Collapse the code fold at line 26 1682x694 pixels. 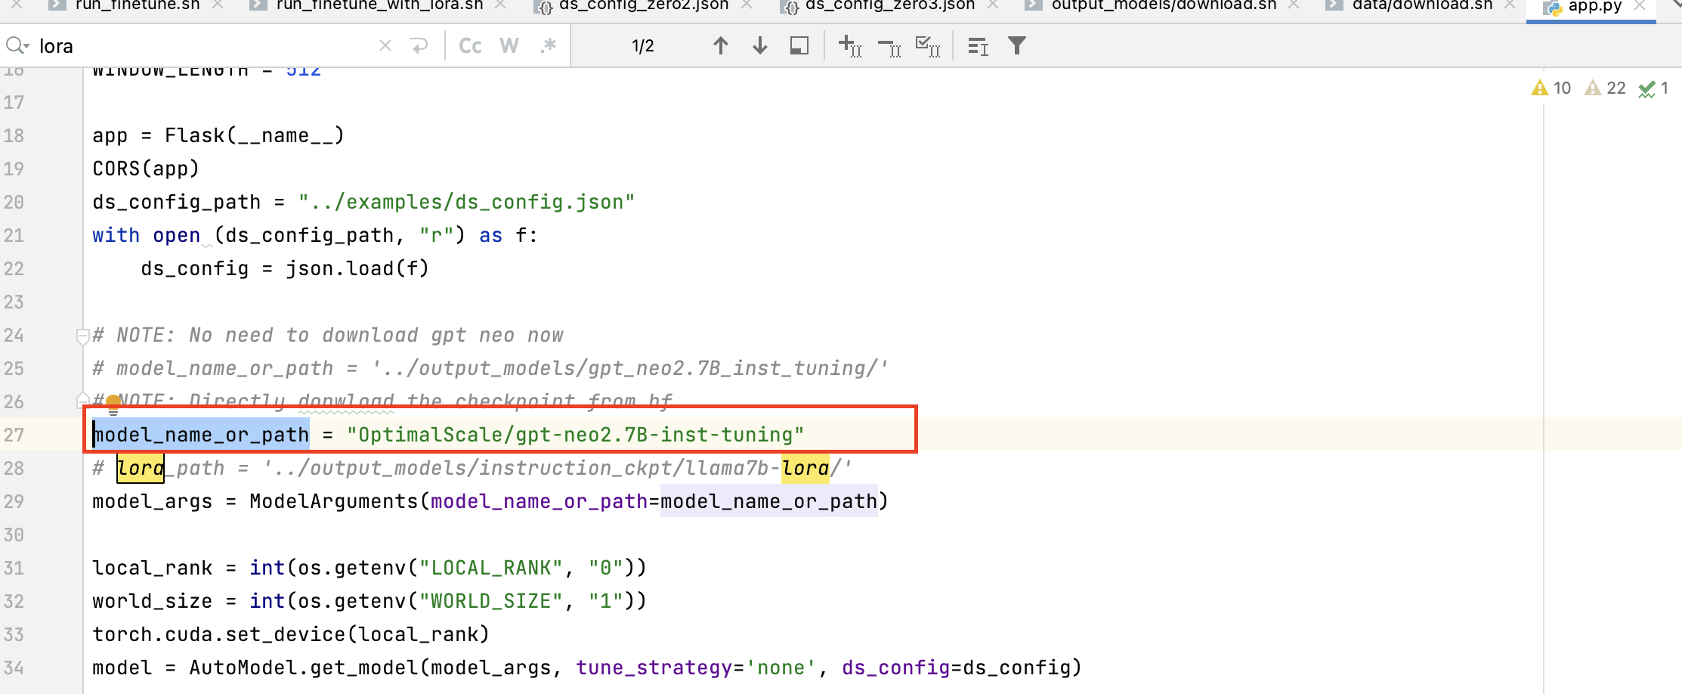click(83, 400)
